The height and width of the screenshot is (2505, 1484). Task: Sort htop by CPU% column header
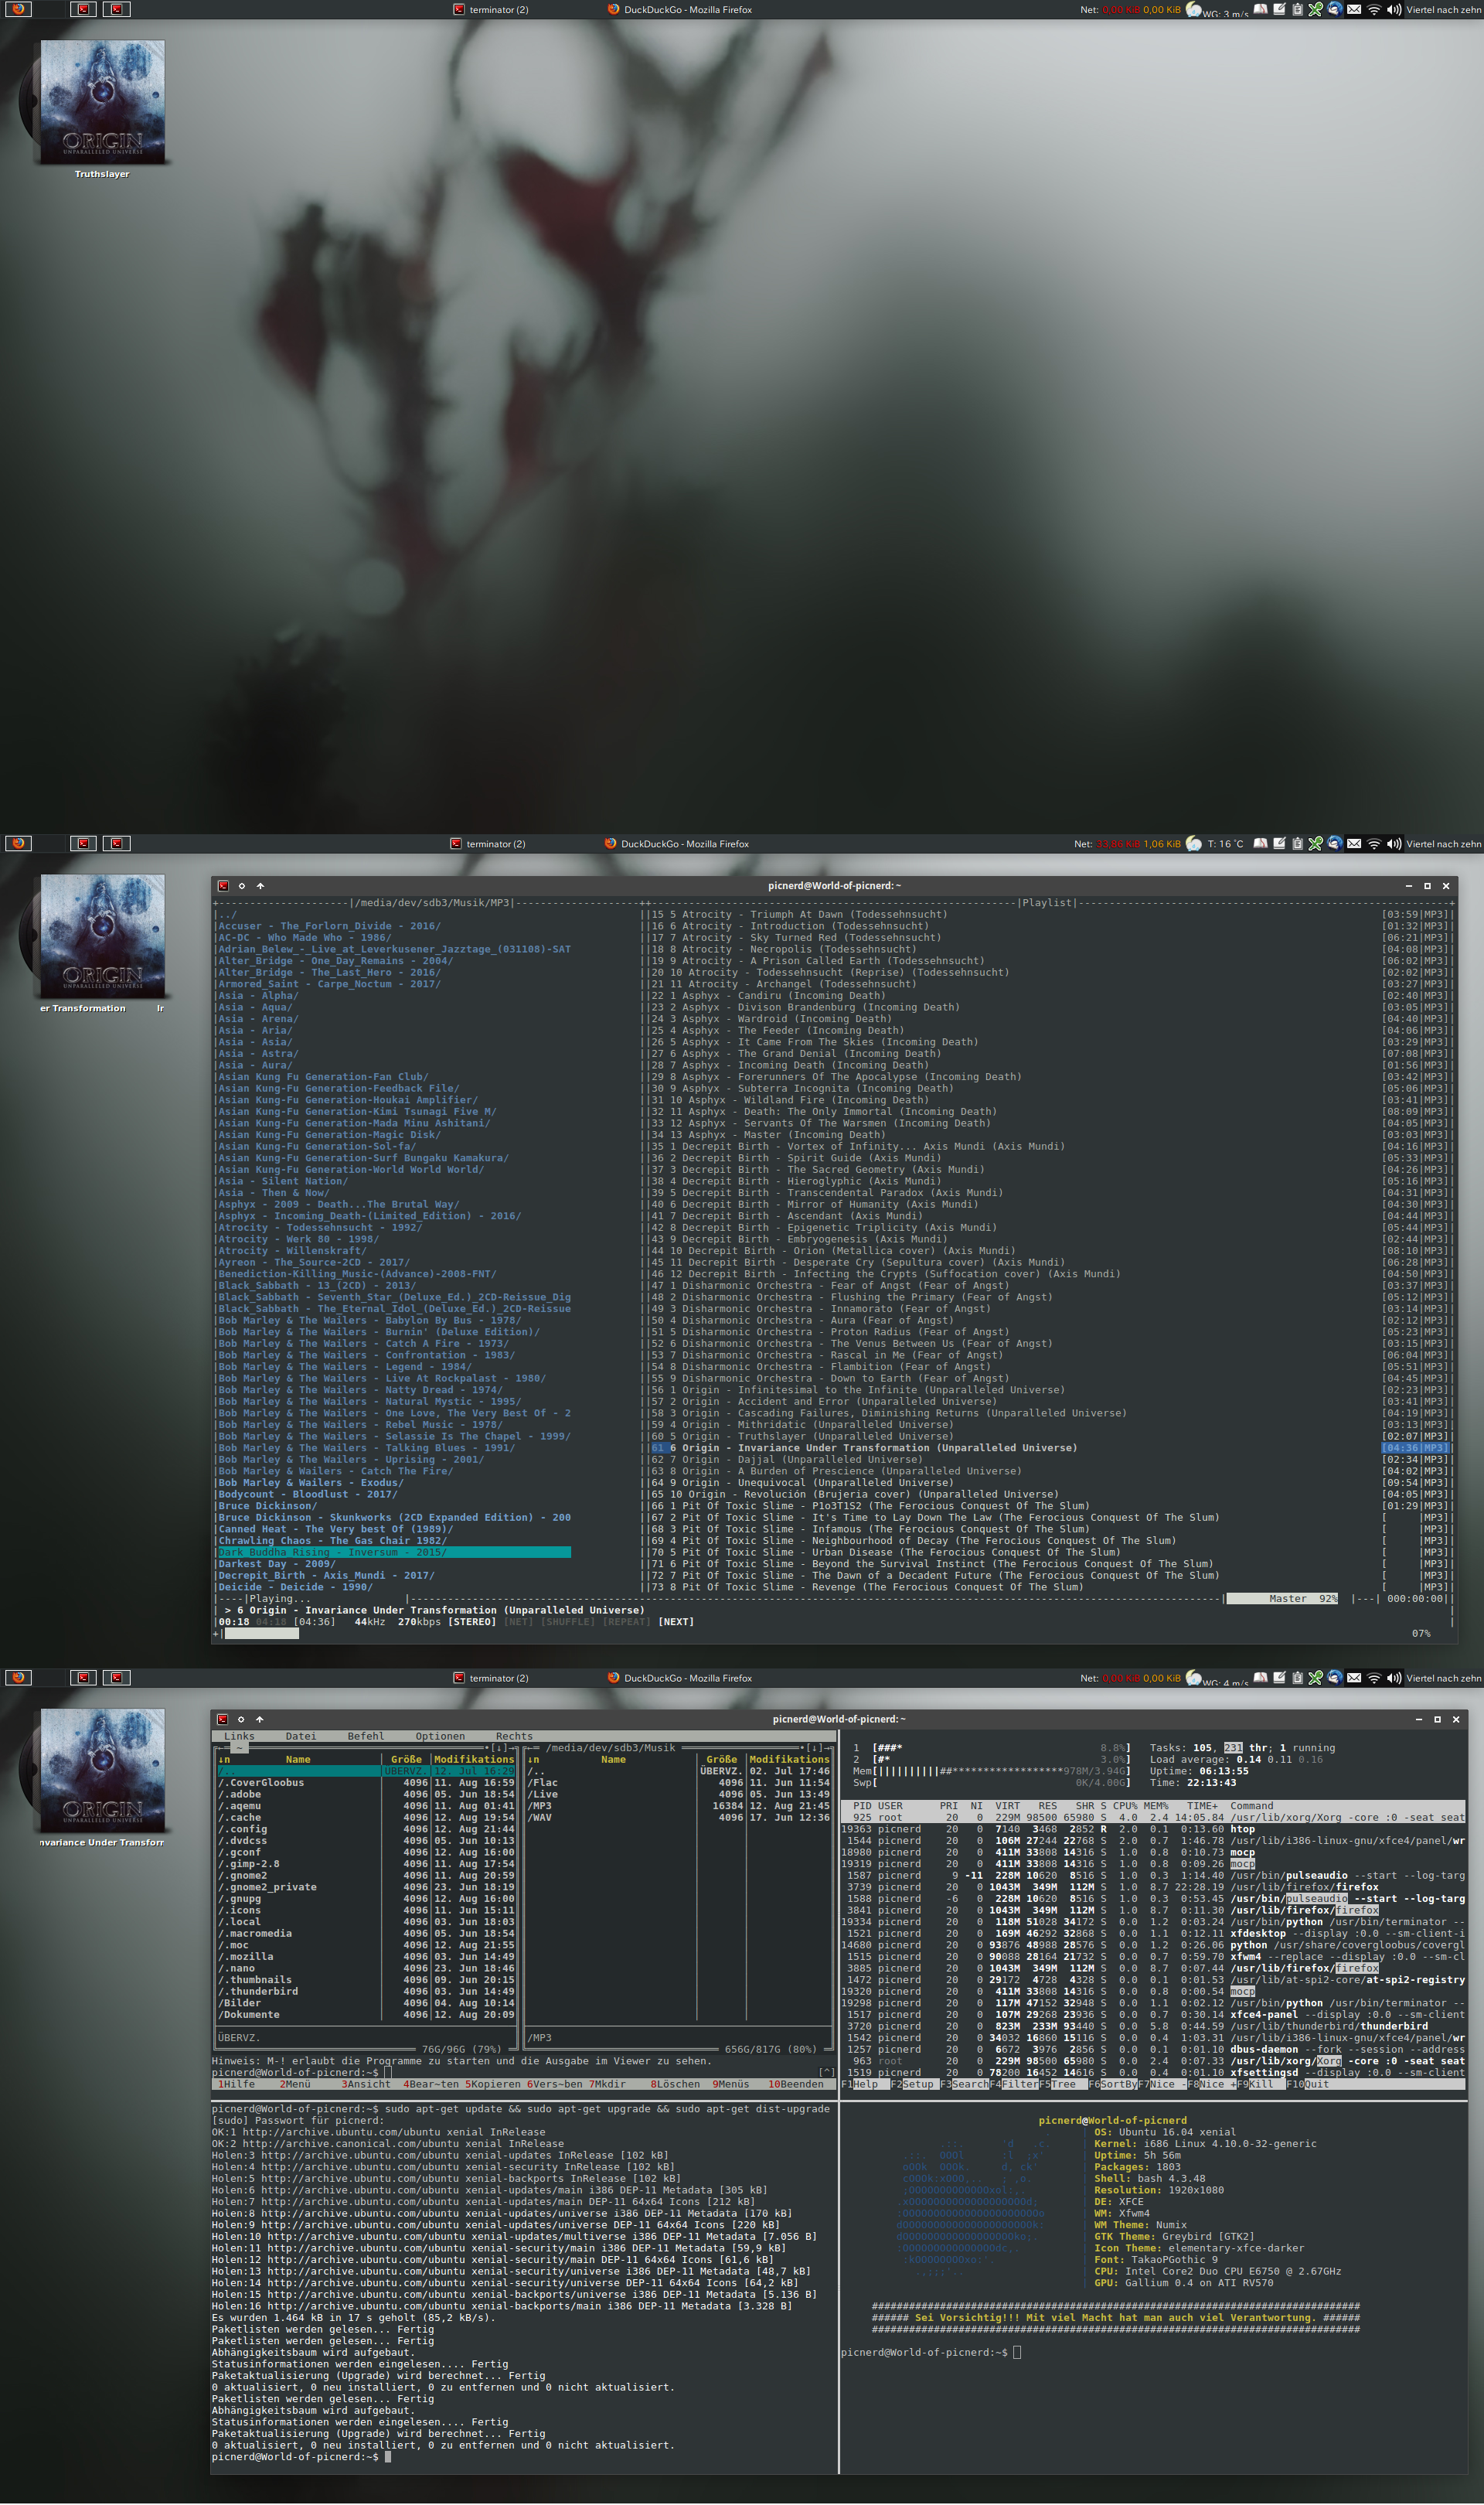(x=1125, y=1806)
